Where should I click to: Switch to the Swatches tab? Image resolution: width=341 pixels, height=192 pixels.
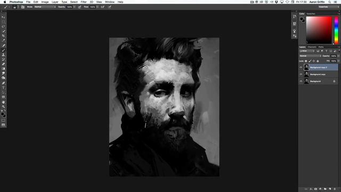tap(311, 14)
